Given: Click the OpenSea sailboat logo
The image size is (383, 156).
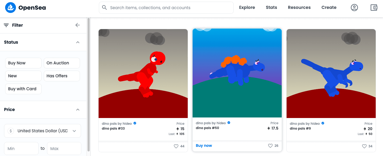Looking at the screenshot, I should pos(11,8).
